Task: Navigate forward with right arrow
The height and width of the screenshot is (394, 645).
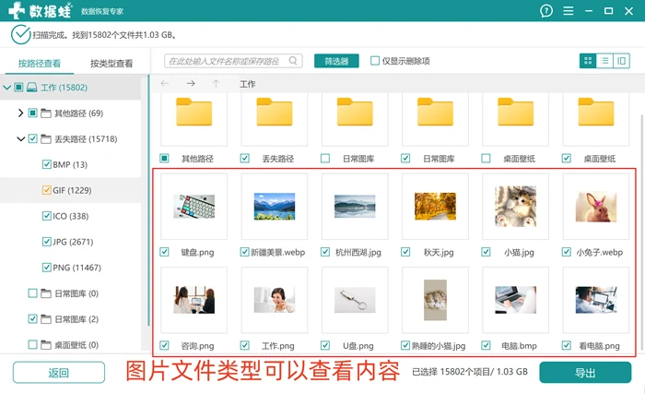Action: coord(191,84)
